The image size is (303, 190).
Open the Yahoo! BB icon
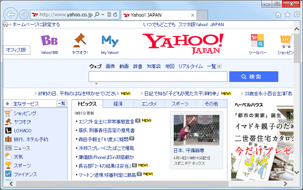pyautogui.click(x=49, y=40)
